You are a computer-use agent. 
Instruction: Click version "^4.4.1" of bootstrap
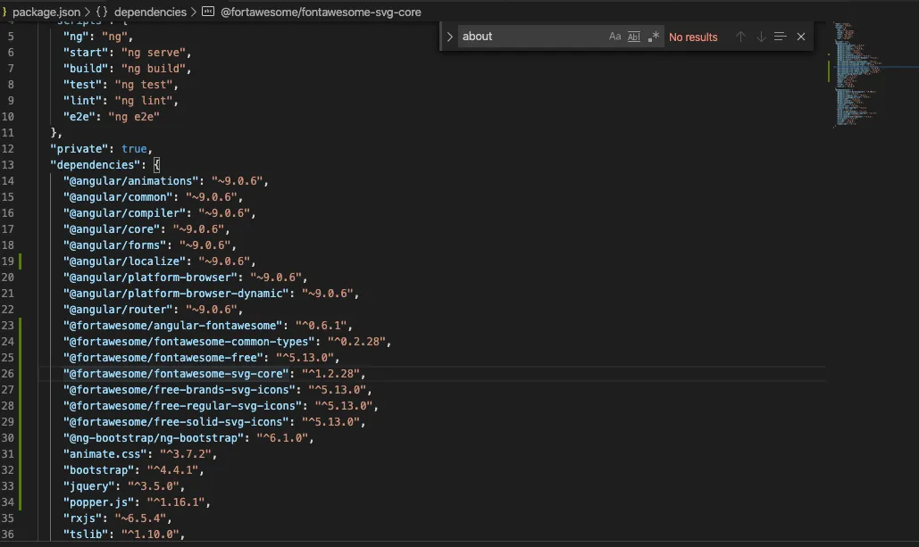(173, 469)
